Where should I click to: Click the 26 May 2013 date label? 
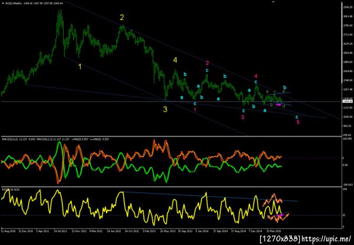(168, 231)
